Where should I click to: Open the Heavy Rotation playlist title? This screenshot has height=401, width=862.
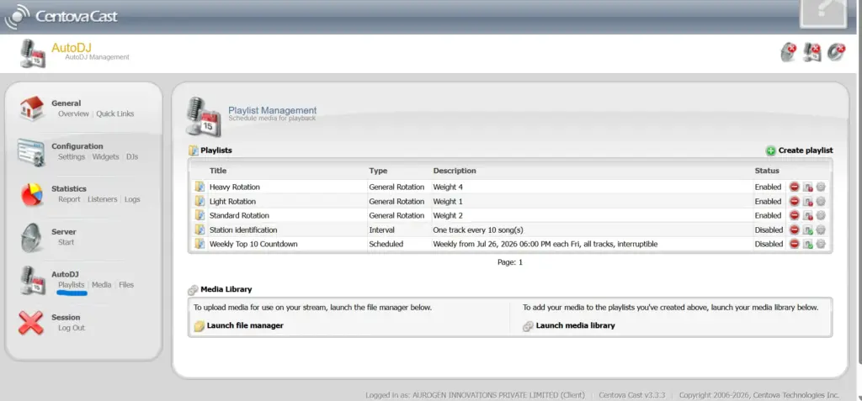(x=235, y=187)
